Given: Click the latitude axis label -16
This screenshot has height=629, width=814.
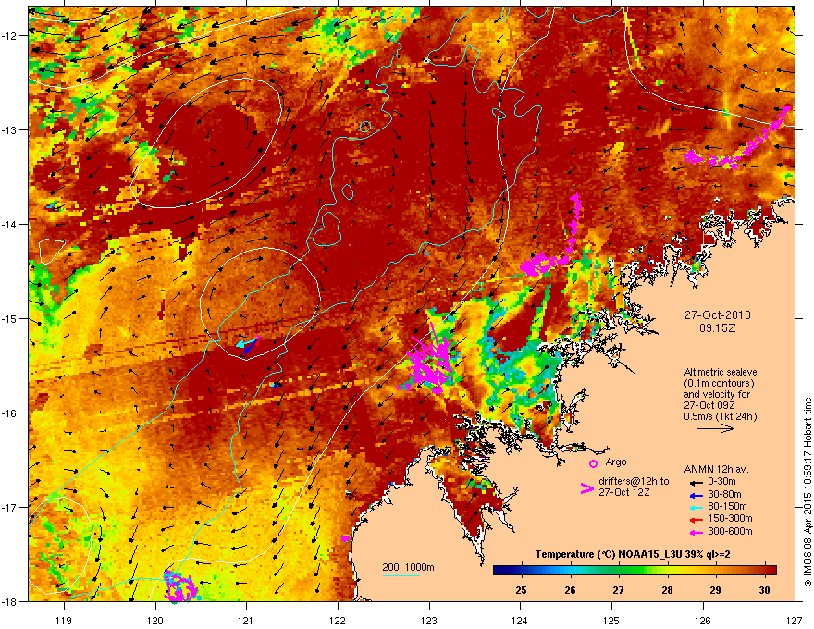Looking at the screenshot, I should tap(10, 413).
